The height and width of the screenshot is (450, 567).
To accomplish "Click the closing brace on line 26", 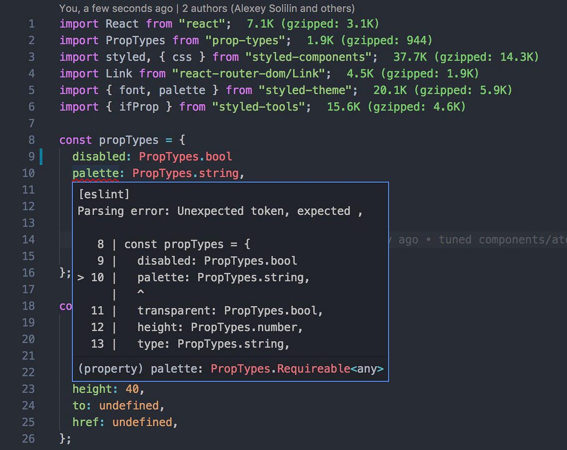I will pos(62,438).
